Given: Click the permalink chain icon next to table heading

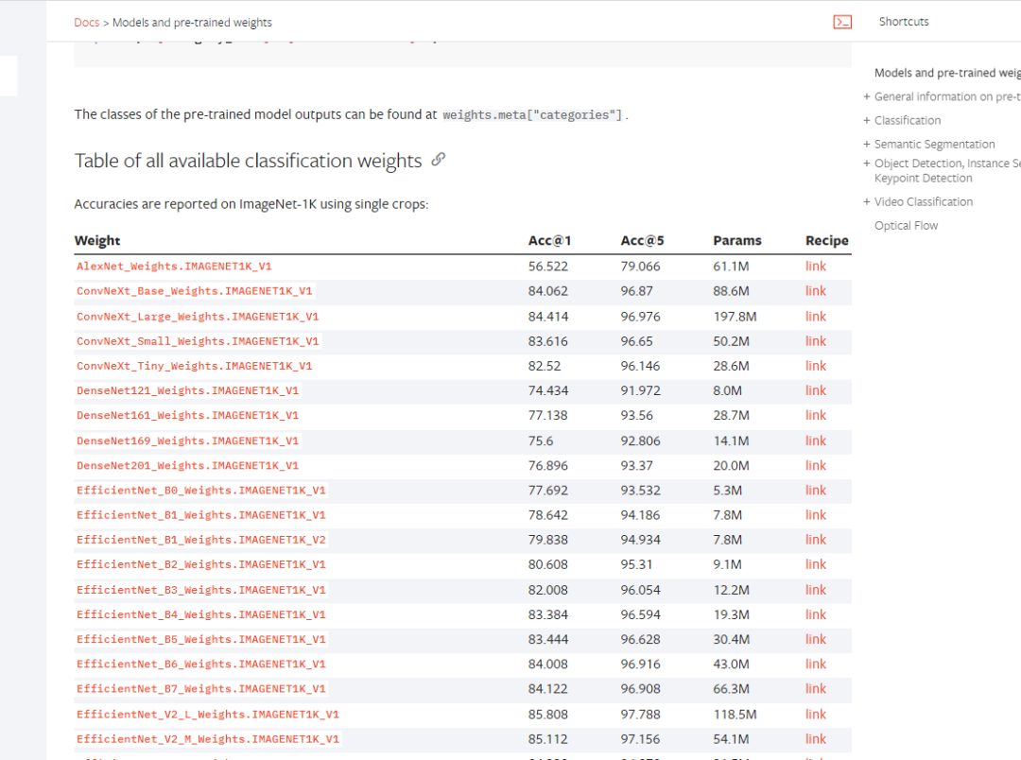Looking at the screenshot, I should point(439,160).
